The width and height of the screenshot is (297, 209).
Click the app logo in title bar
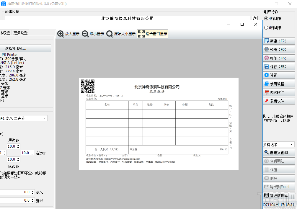(4, 4)
